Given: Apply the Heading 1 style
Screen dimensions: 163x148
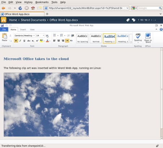Looking at the screenshot, I should click(109, 38).
